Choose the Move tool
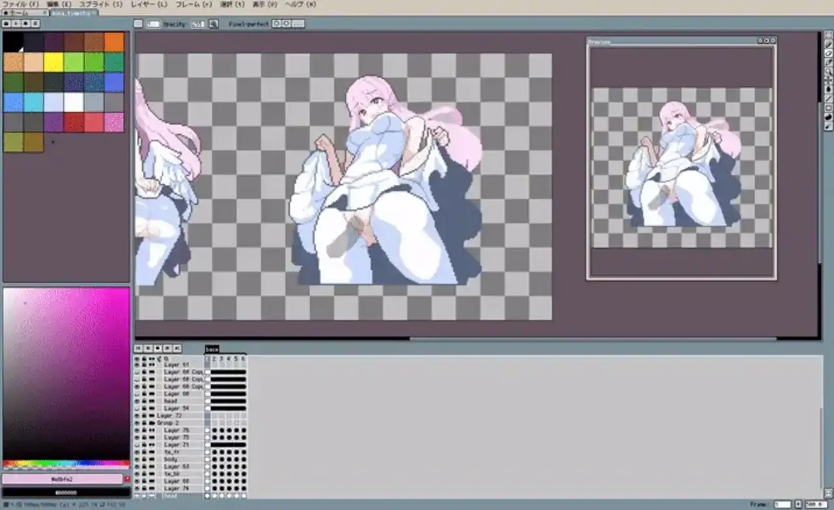Screen dimensions: 834x510 tap(828, 80)
